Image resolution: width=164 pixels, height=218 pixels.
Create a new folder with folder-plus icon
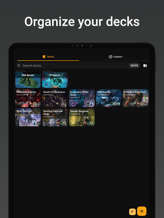coord(145,66)
